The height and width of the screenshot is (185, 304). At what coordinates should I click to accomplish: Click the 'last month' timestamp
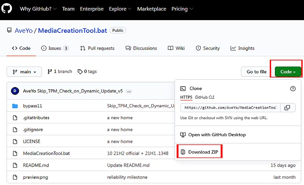pyautogui.click(x=284, y=177)
